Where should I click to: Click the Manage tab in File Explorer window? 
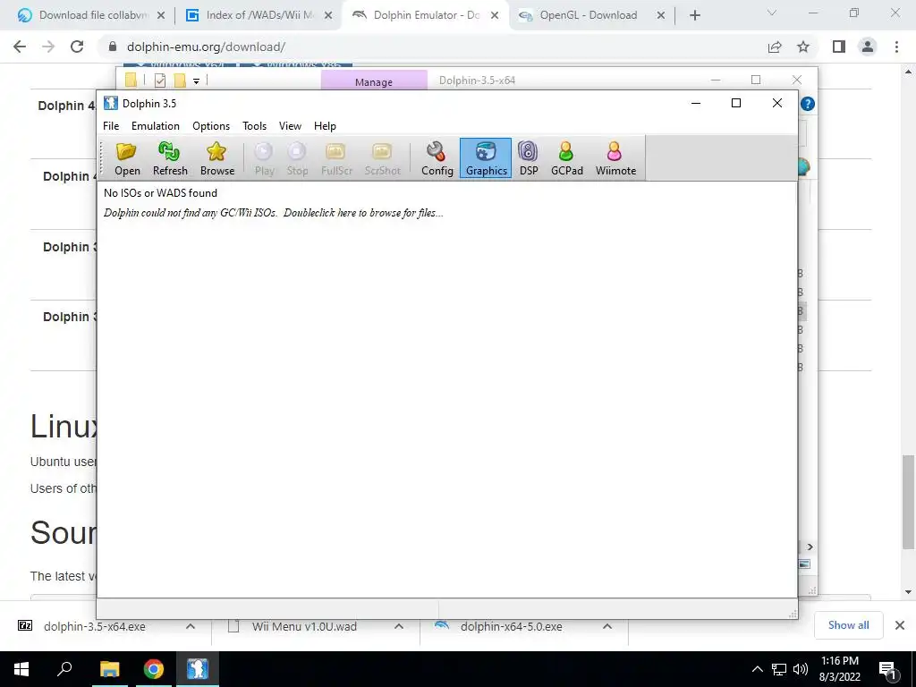coord(374,81)
